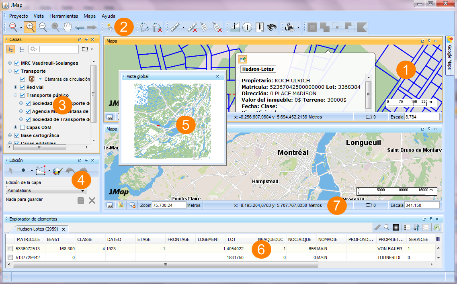Click the label tag tool icon
Screen dimensions: 457x284
pos(204,27)
